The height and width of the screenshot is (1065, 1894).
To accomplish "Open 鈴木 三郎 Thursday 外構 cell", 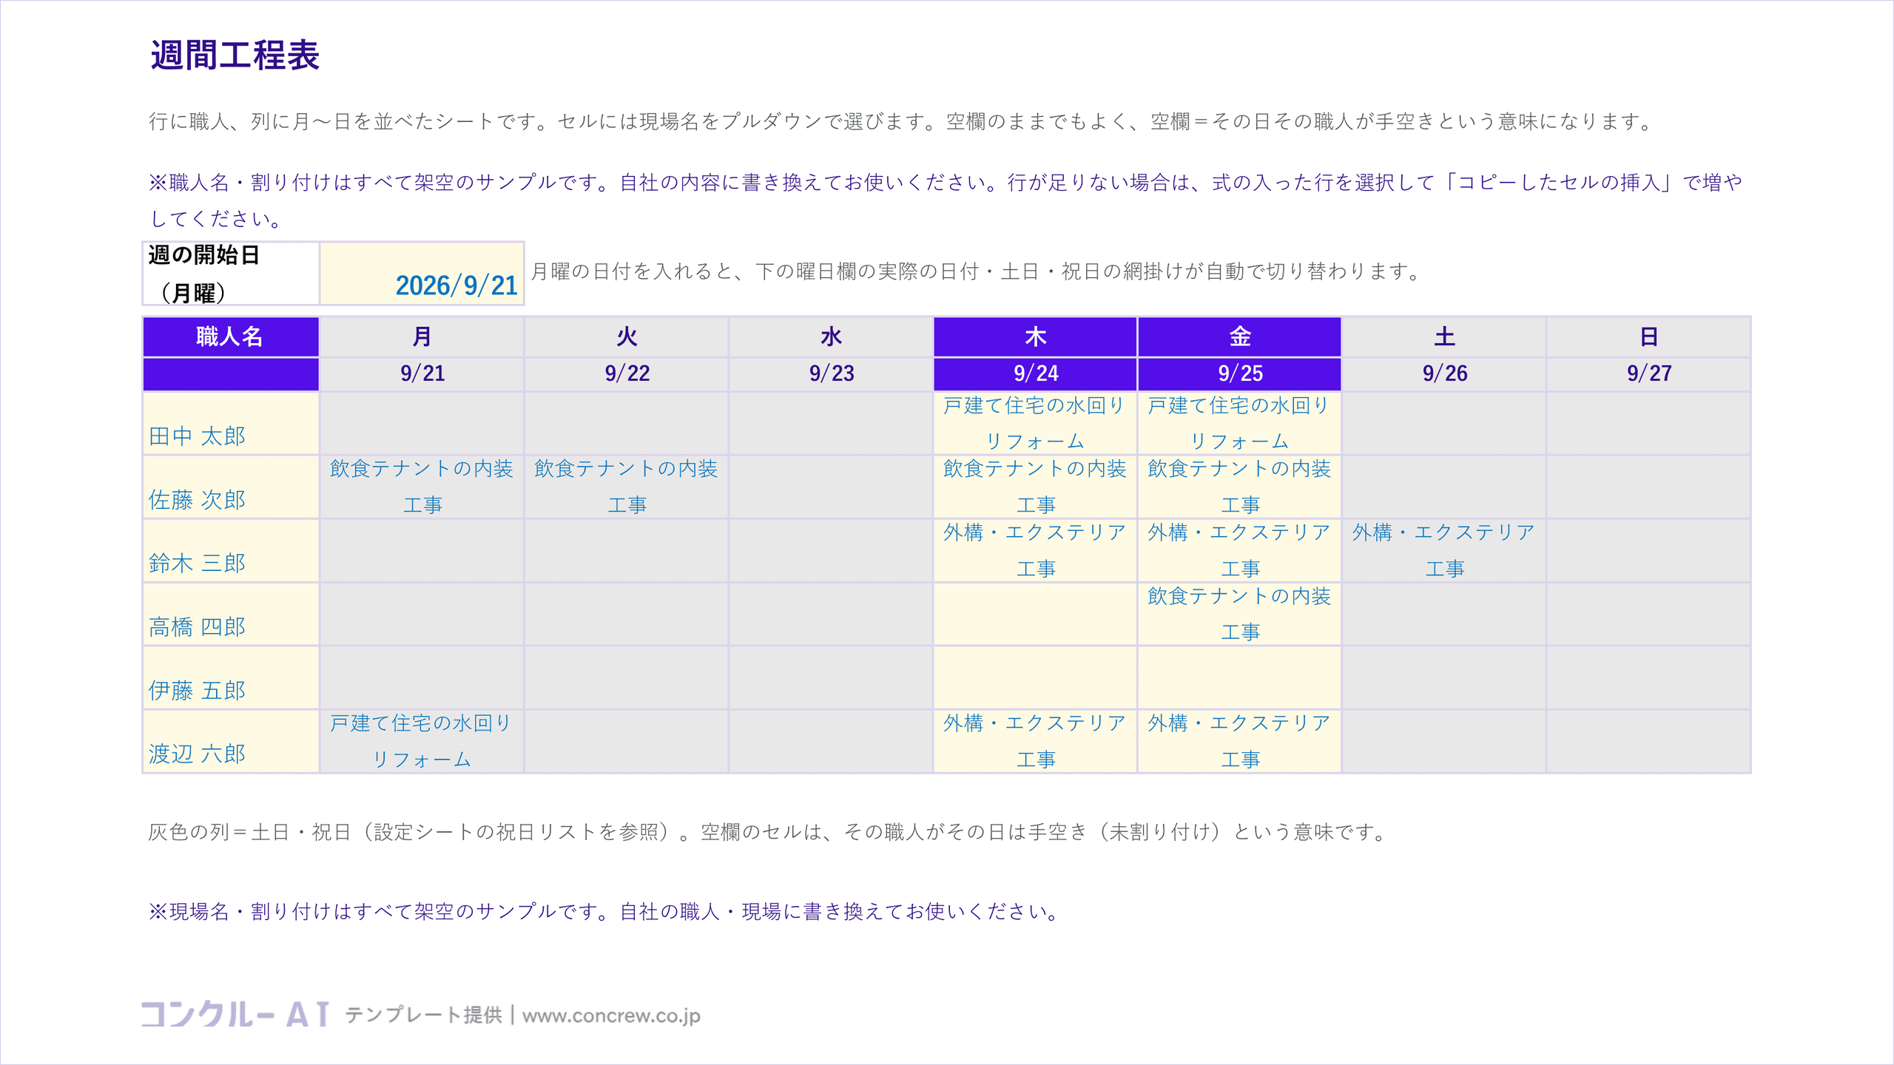I will point(1035,550).
